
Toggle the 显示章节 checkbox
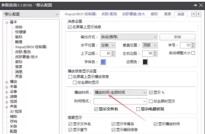click(70, 130)
